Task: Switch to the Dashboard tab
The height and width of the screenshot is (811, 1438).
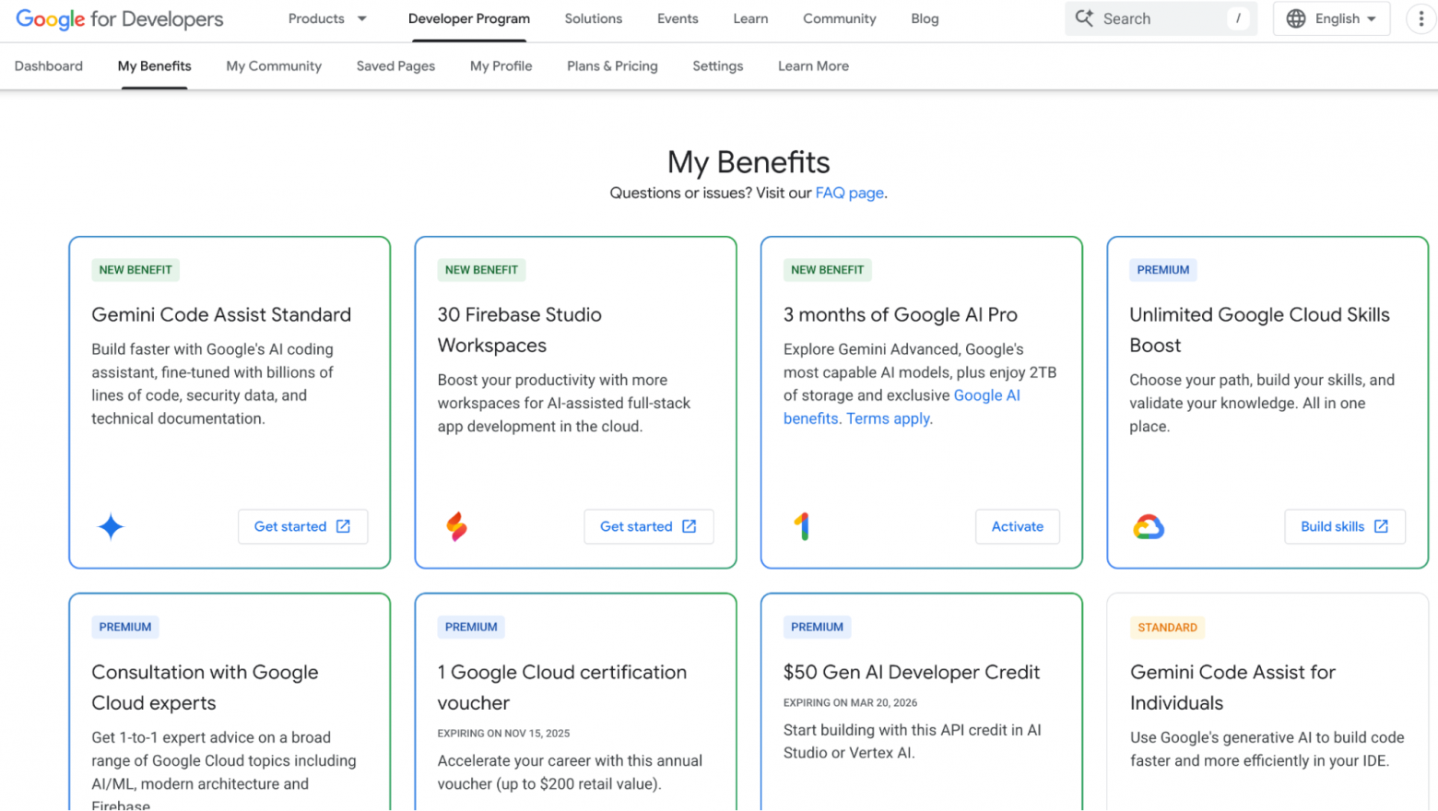Action: pos(48,65)
